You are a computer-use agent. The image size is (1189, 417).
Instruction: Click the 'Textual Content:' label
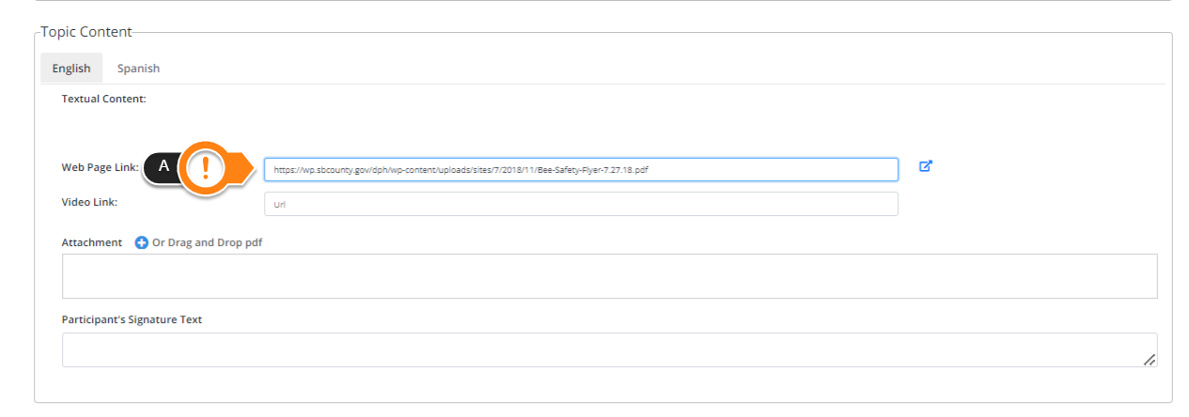(x=104, y=99)
